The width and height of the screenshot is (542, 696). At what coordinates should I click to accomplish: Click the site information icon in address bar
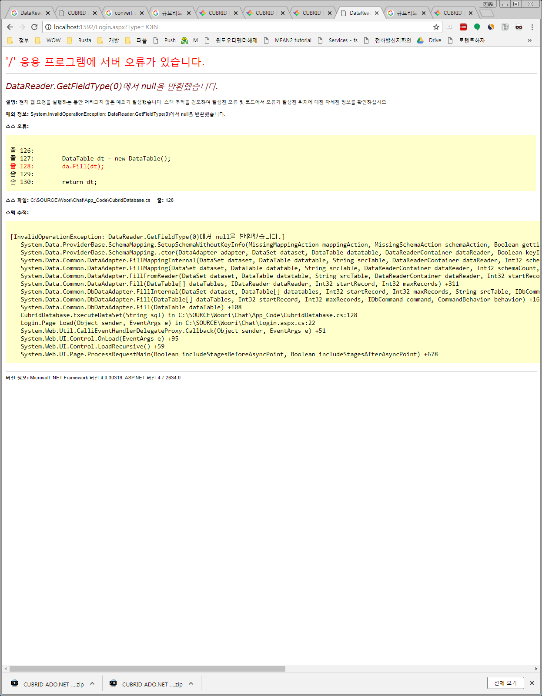coord(49,27)
